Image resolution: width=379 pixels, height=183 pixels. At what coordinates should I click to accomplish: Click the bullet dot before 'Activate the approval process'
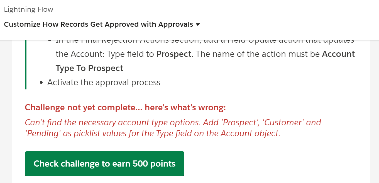(x=41, y=83)
